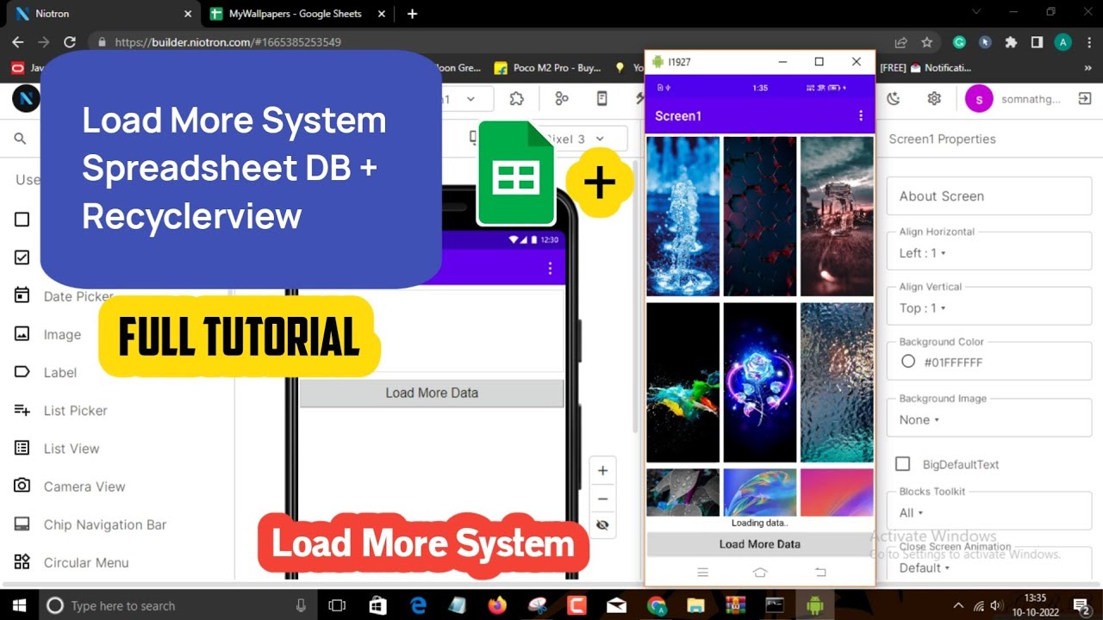Tap neon rose wallpaper thumbnail
Image resolution: width=1103 pixels, height=620 pixels.
[760, 382]
